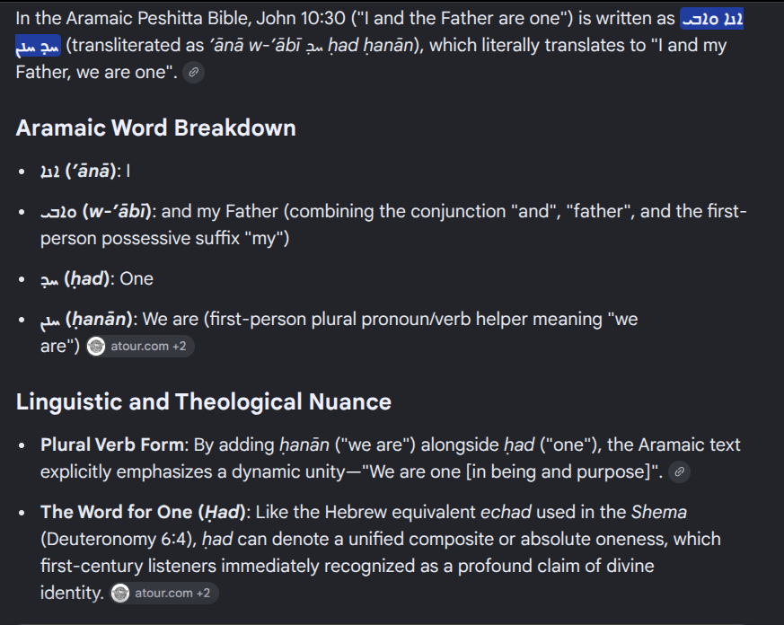Click the "Linguistic and Theological Nuance" heading
784x625 pixels.
point(204,402)
